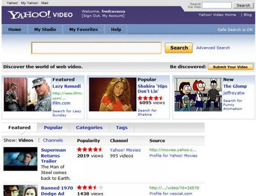Screen dimensions: 256x196
Task: Click the main video search input box
Action: (x=96, y=48)
